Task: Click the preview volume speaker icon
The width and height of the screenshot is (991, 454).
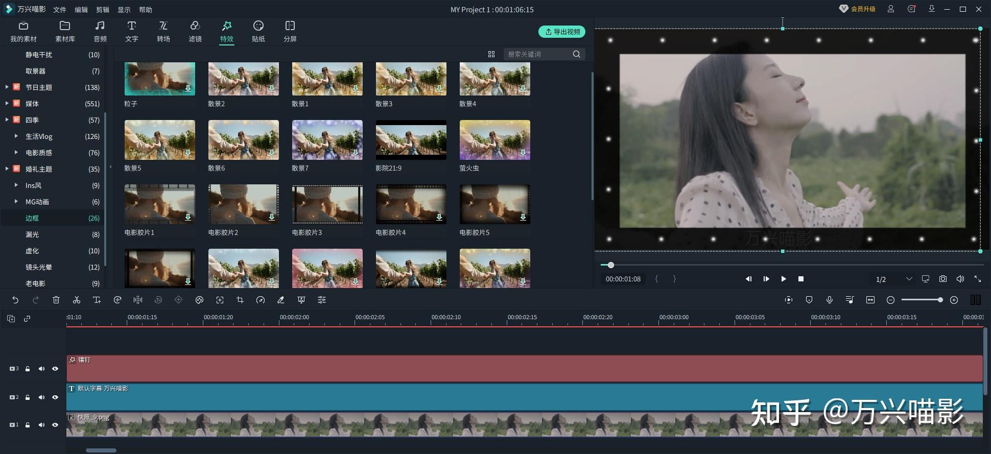Action: tap(960, 279)
